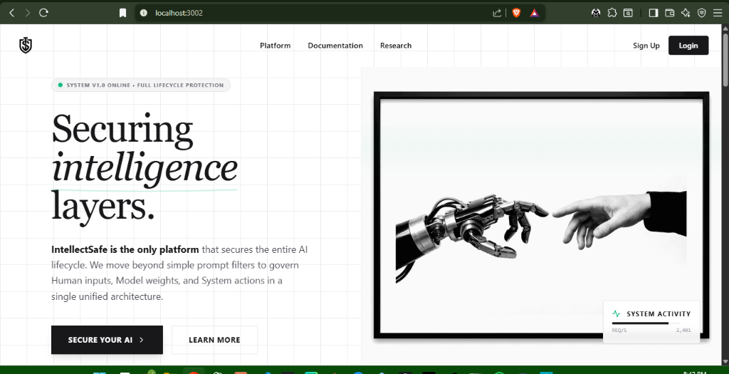View site information for localhost
Screen dimensions: 729x374
[143, 13]
